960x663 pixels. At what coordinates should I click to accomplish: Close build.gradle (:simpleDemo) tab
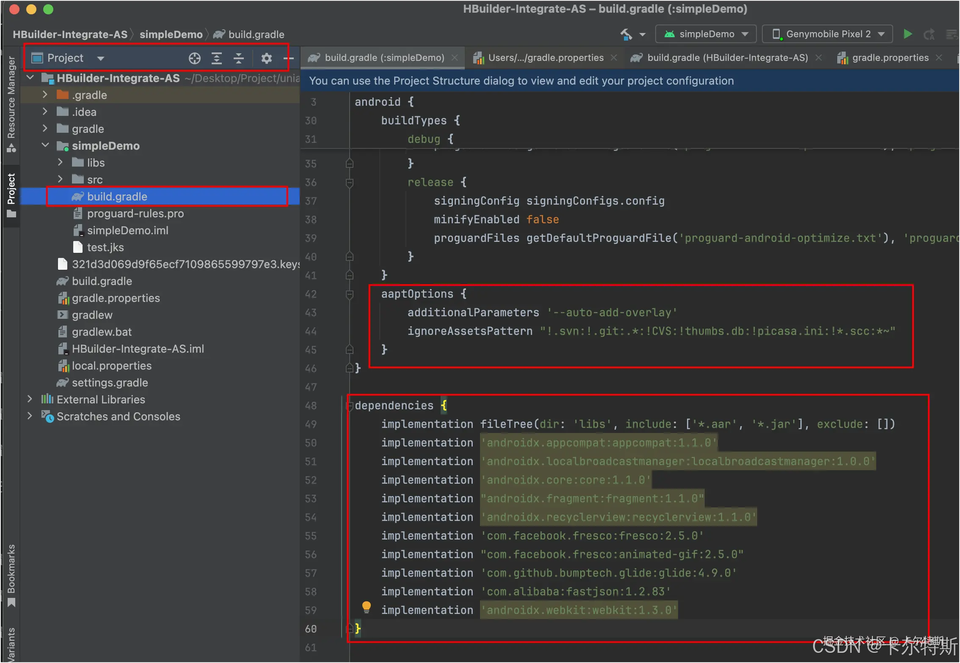tap(455, 58)
